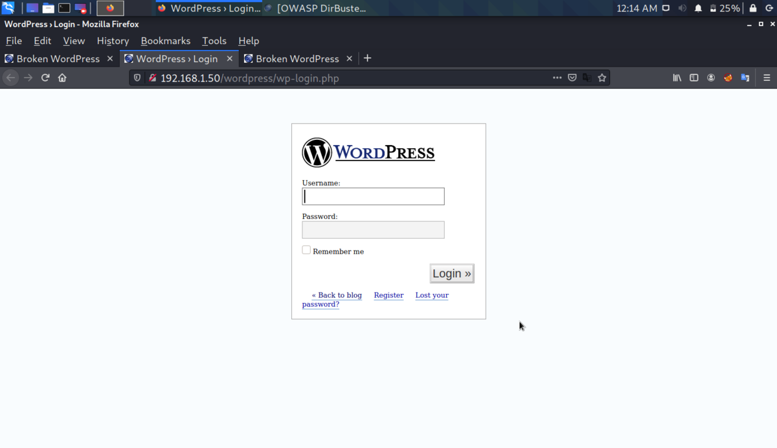
Task: Click the tracking protection shield icon
Action: [x=137, y=78]
